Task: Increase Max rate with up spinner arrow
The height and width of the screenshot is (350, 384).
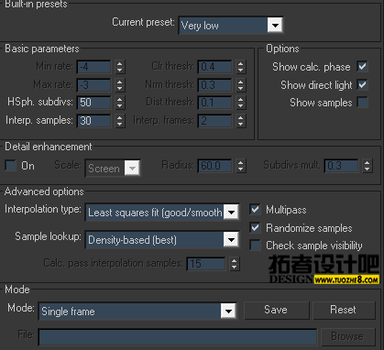Action: pos(120,82)
